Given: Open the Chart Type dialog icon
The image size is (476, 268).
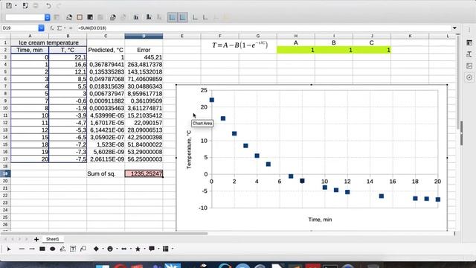Looking at the screenshot, I should pos(69,17).
